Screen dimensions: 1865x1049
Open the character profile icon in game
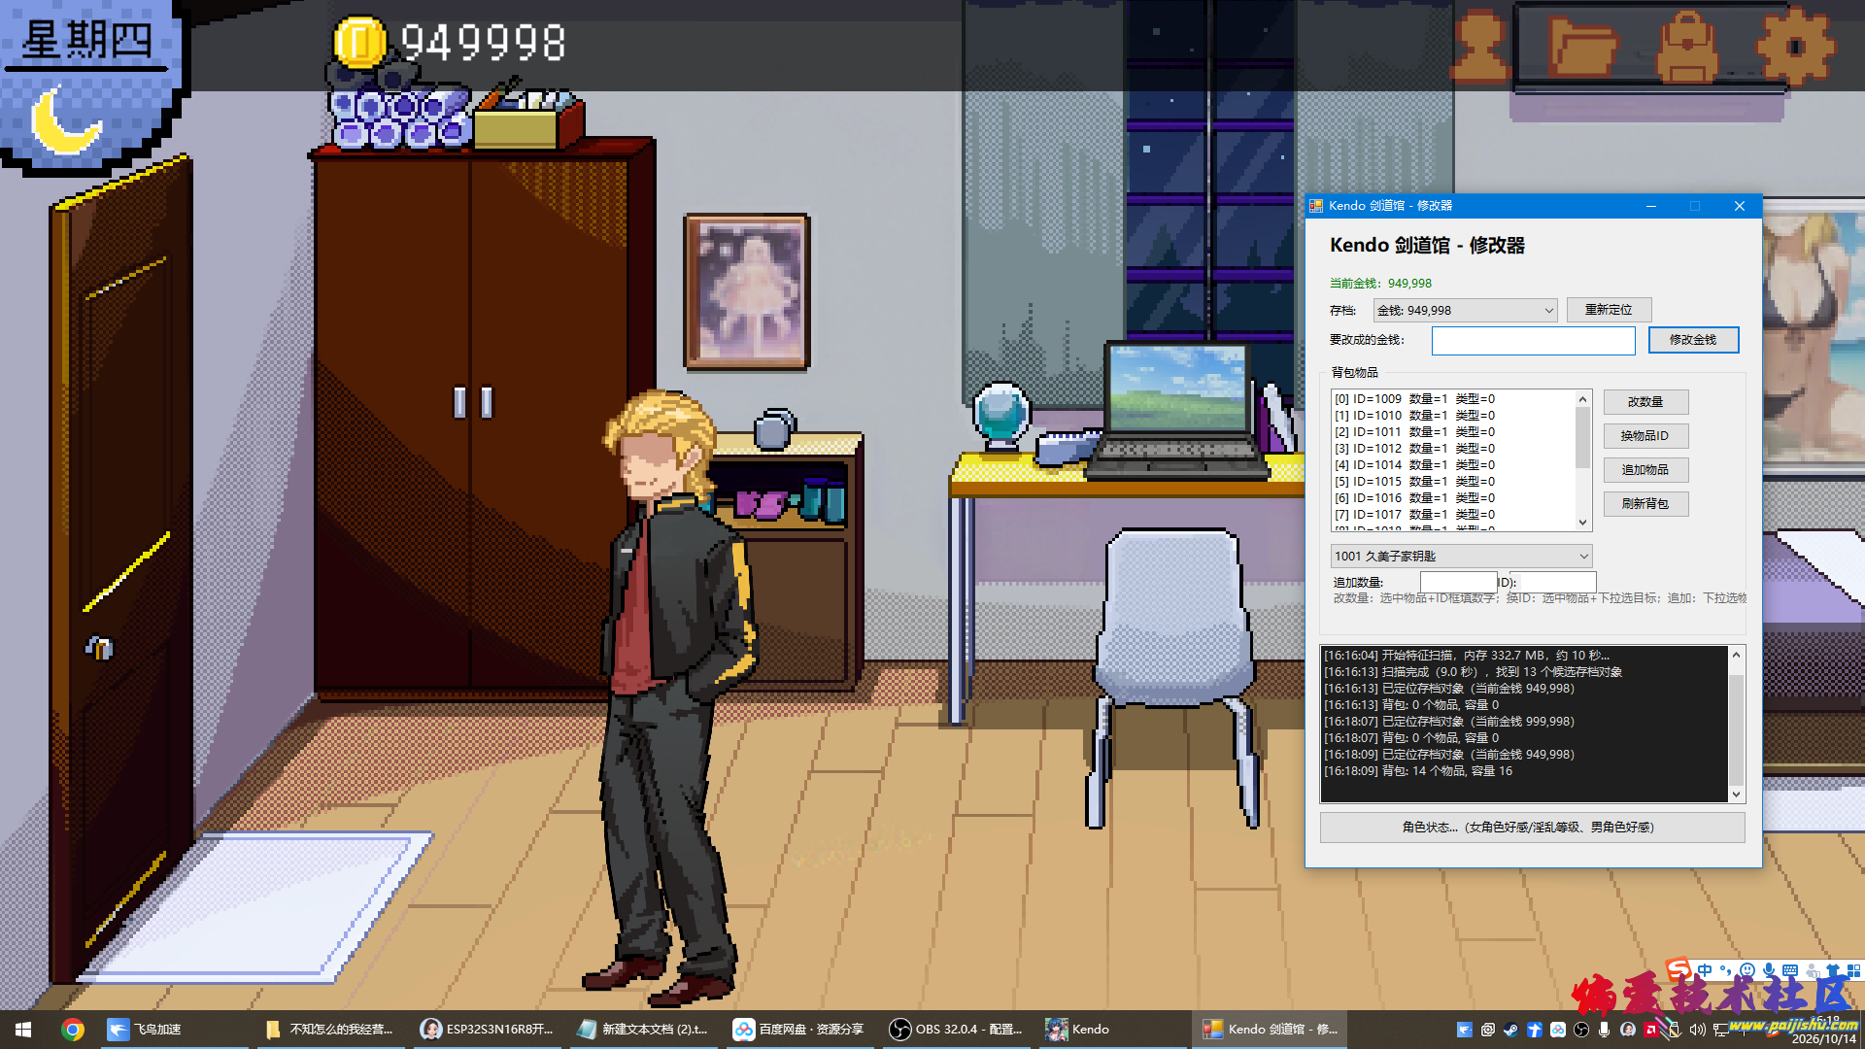click(x=1479, y=46)
